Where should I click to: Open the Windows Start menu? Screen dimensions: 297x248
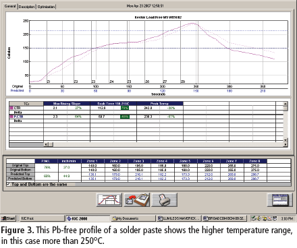[8, 218]
